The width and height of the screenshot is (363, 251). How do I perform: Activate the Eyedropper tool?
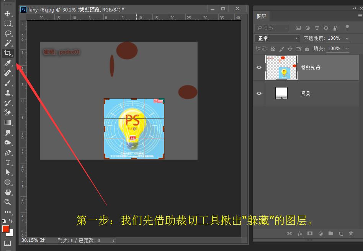(8, 63)
